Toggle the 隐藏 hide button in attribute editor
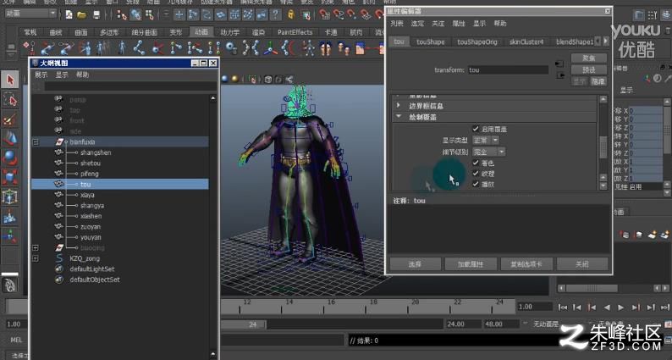 (x=598, y=81)
